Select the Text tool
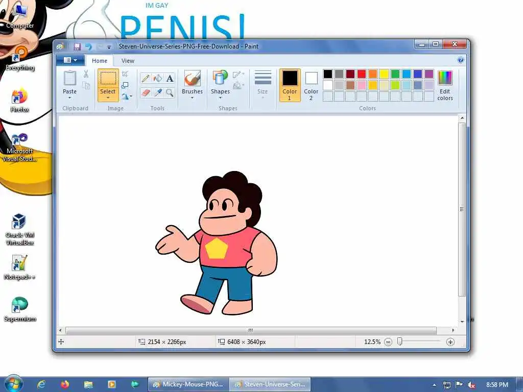Image resolution: width=523 pixels, height=392 pixels. pyautogui.click(x=170, y=78)
